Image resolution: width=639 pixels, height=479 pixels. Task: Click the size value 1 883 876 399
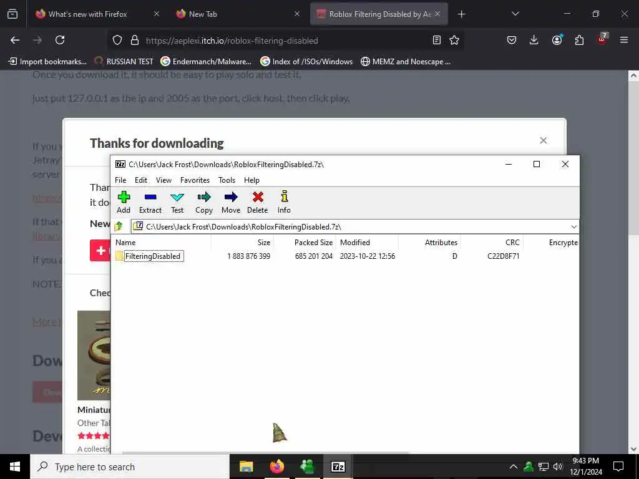pos(248,256)
